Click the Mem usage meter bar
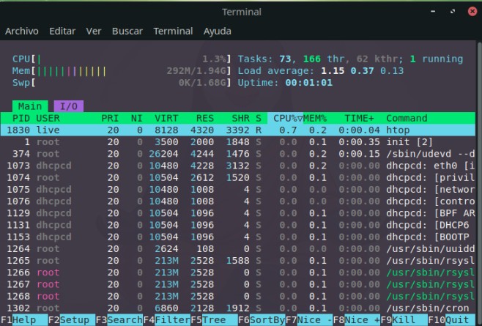482x326 pixels. pyautogui.click(x=122, y=71)
